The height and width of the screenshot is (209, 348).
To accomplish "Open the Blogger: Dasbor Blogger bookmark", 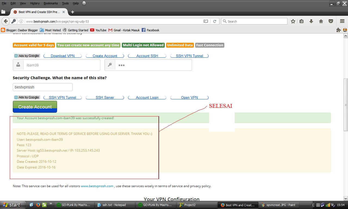I will (20, 30).
